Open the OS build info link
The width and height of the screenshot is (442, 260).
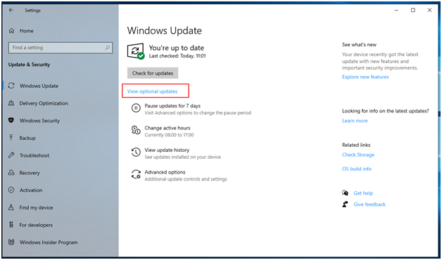(357, 169)
